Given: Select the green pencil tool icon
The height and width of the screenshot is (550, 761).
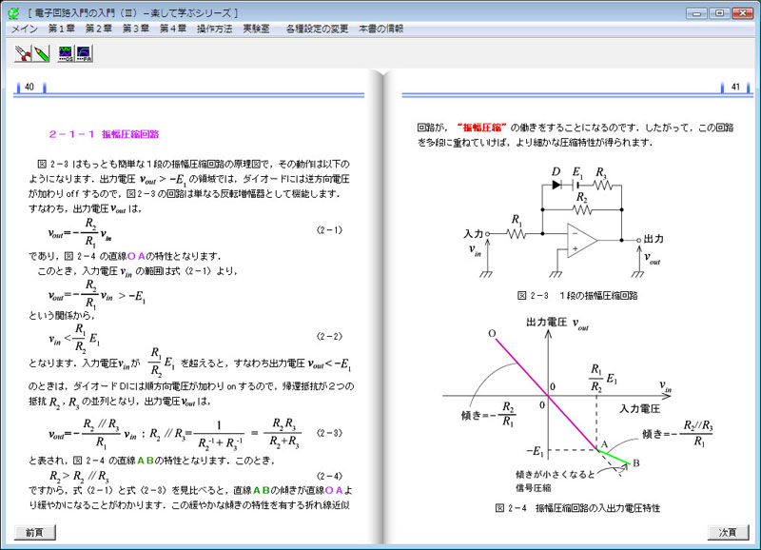Looking at the screenshot, I should click(x=41, y=53).
